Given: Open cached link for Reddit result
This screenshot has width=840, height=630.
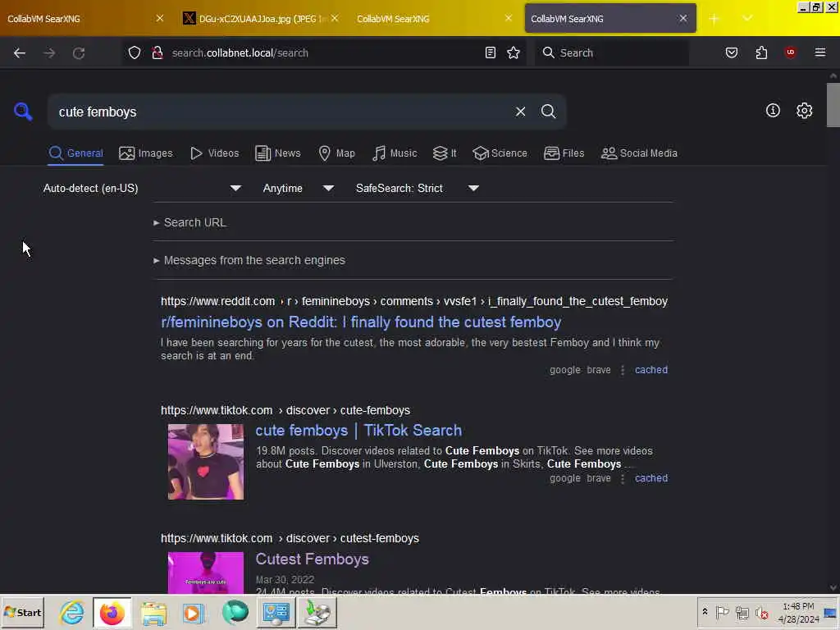Looking at the screenshot, I should [x=651, y=370].
